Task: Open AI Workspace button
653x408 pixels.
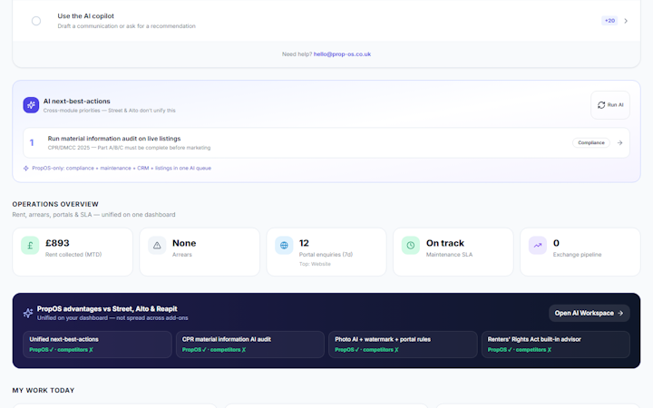Action: click(589, 313)
